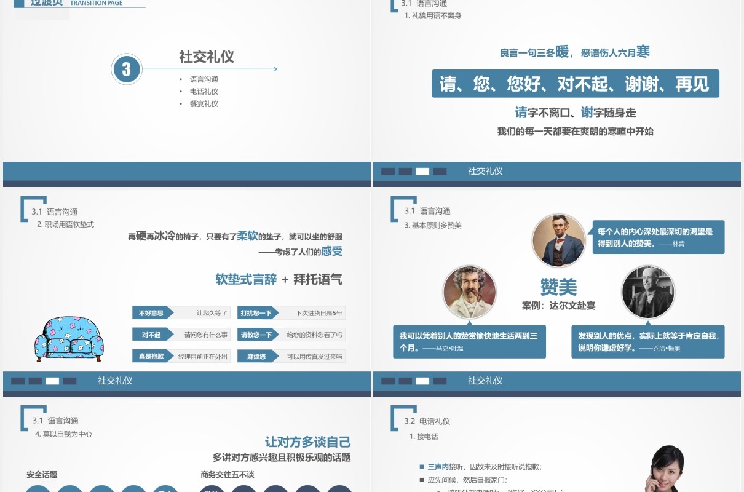
Task: Click the 商务交往五不谈 label
Action: [228, 475]
